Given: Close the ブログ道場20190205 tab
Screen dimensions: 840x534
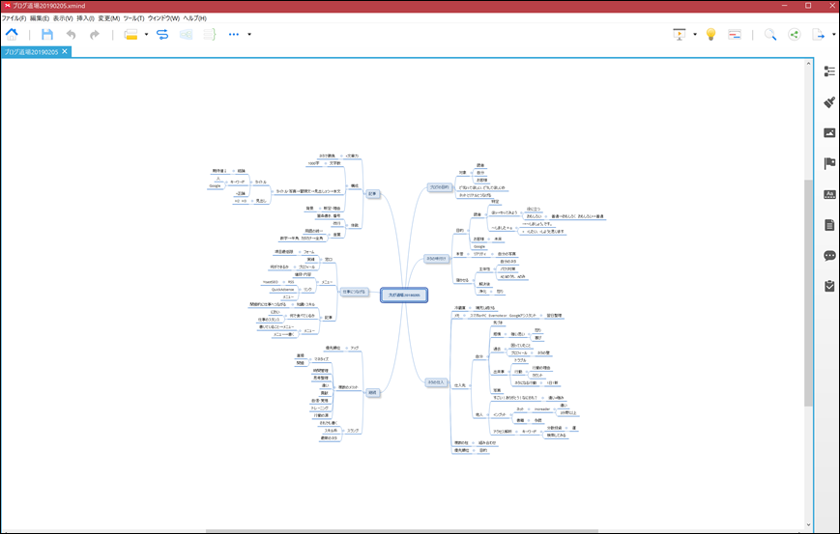Looking at the screenshot, I should coord(65,51).
